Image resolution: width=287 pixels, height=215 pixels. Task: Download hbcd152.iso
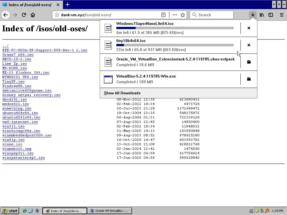pos(15,99)
